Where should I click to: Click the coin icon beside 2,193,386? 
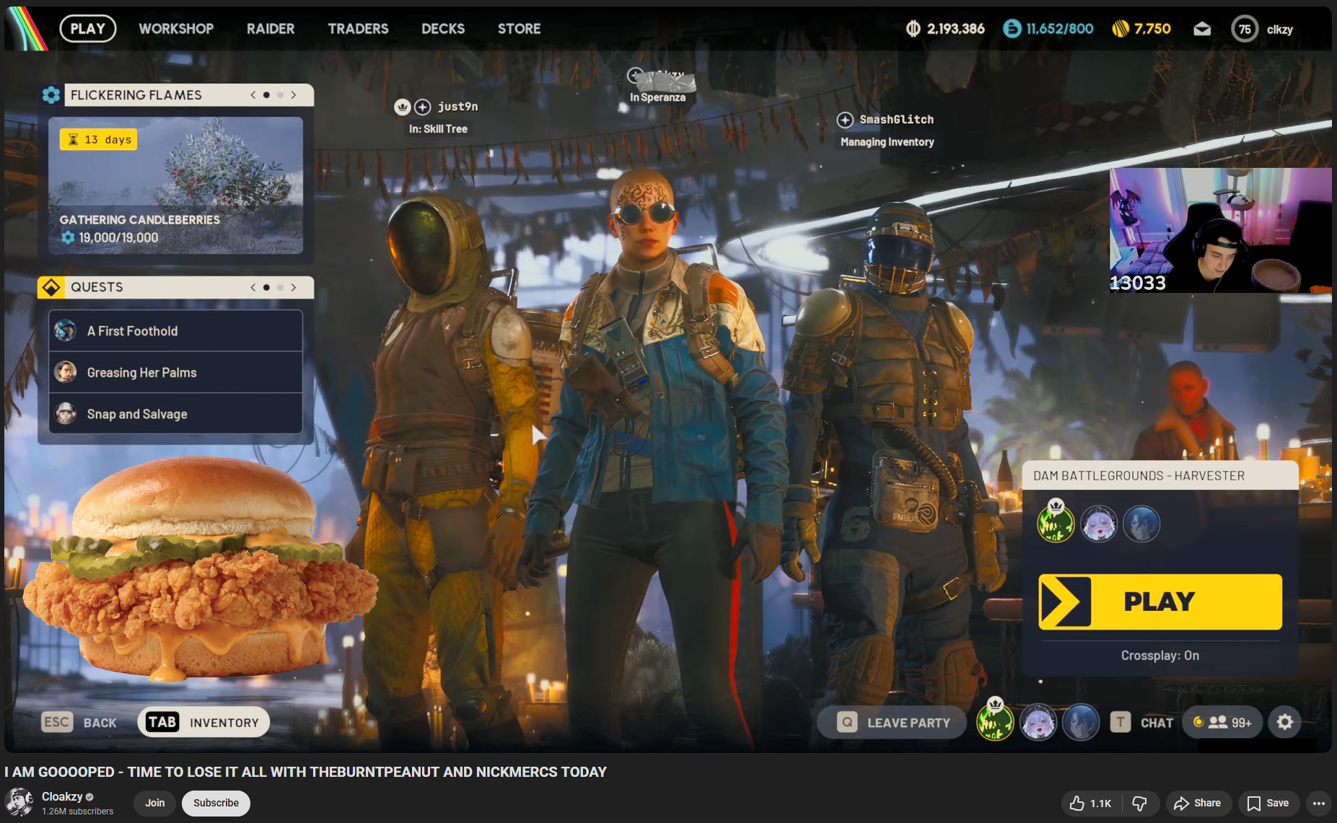(913, 29)
